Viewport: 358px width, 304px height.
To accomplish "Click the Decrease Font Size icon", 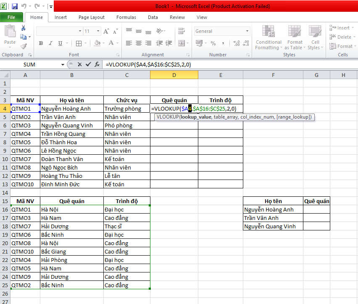I will (115, 31).
